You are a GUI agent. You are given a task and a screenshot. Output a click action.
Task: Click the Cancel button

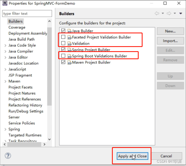166,156
